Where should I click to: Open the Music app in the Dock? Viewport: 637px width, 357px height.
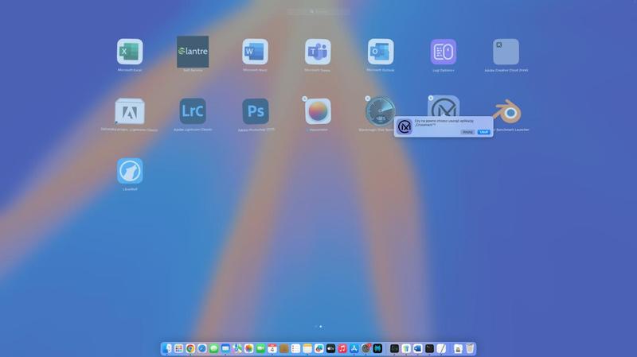click(342, 348)
